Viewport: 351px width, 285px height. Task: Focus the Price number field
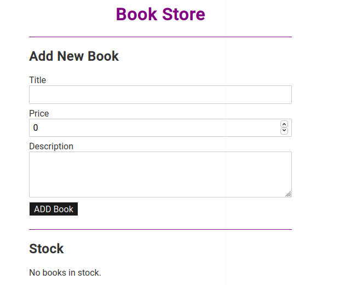[153, 128]
